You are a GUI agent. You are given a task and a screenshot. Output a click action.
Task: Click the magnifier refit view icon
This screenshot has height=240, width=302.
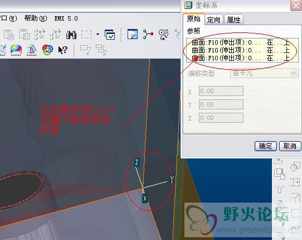point(163,35)
